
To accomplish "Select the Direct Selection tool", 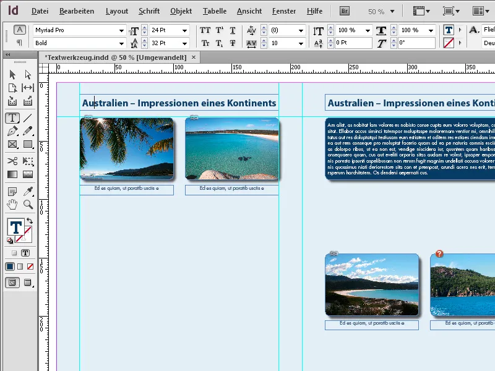I will point(28,74).
